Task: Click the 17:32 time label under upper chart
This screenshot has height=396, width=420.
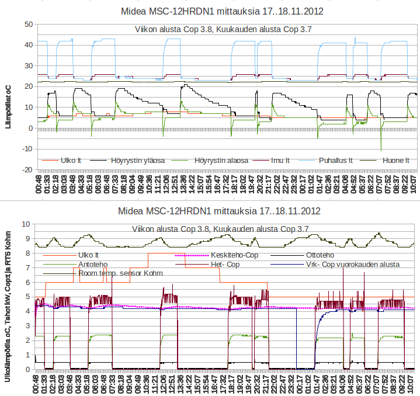Action: click(225, 184)
